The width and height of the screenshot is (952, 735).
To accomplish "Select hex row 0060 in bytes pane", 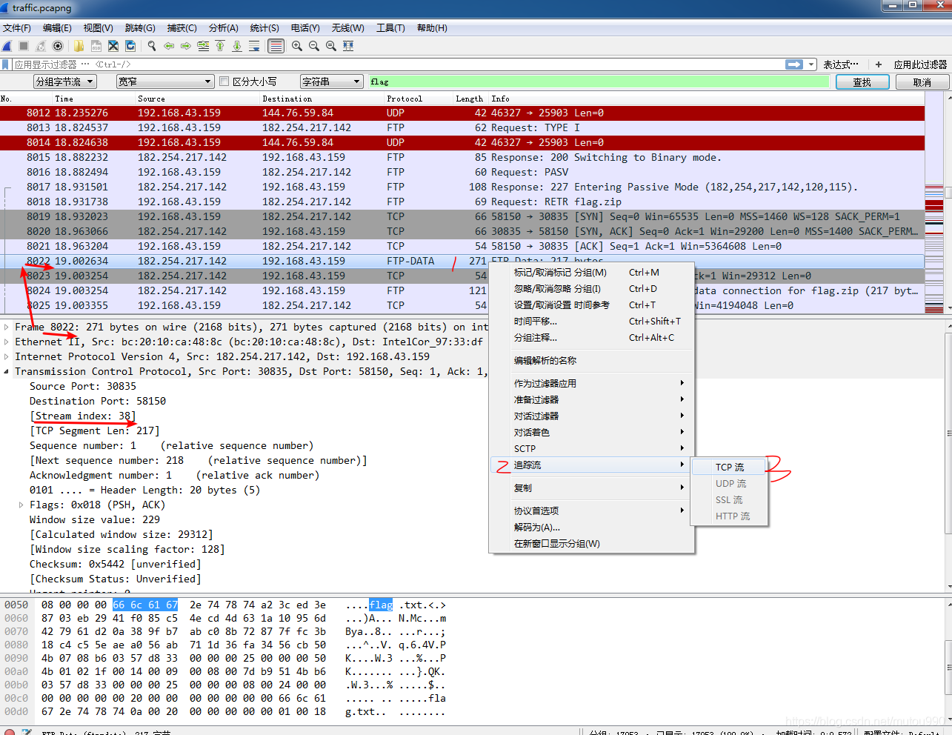I will click(x=225, y=618).
